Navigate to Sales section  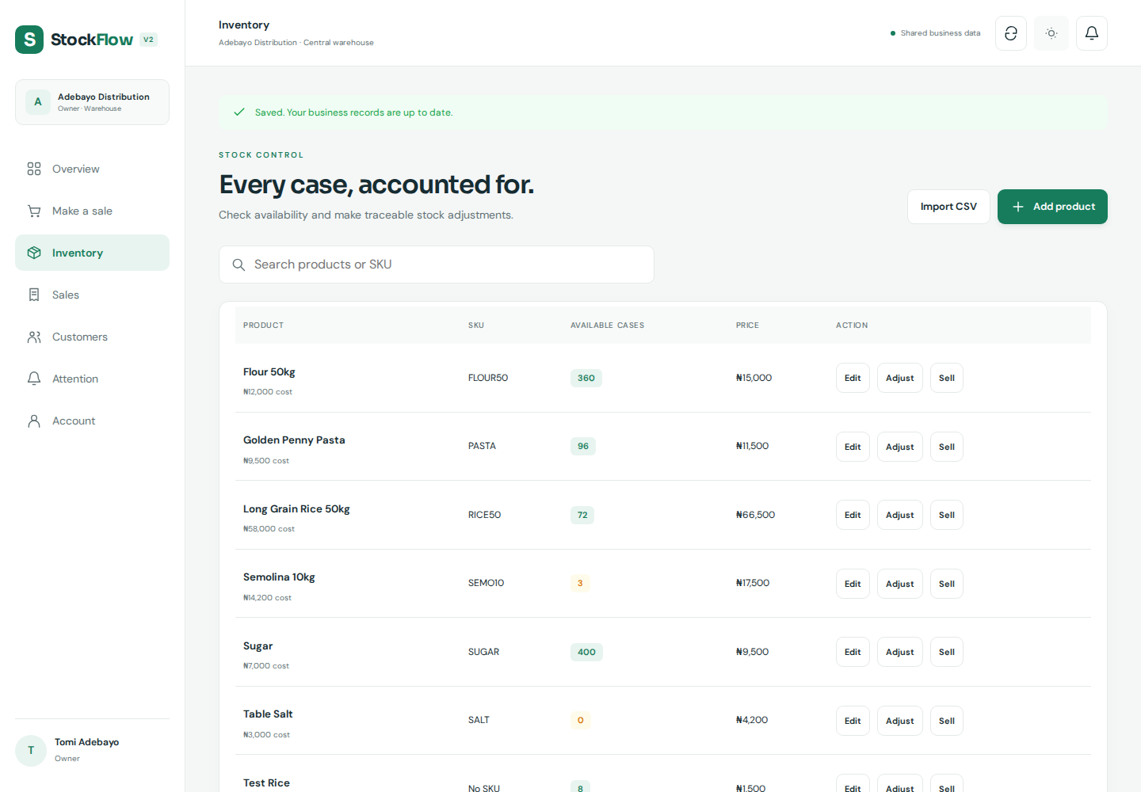(x=92, y=295)
